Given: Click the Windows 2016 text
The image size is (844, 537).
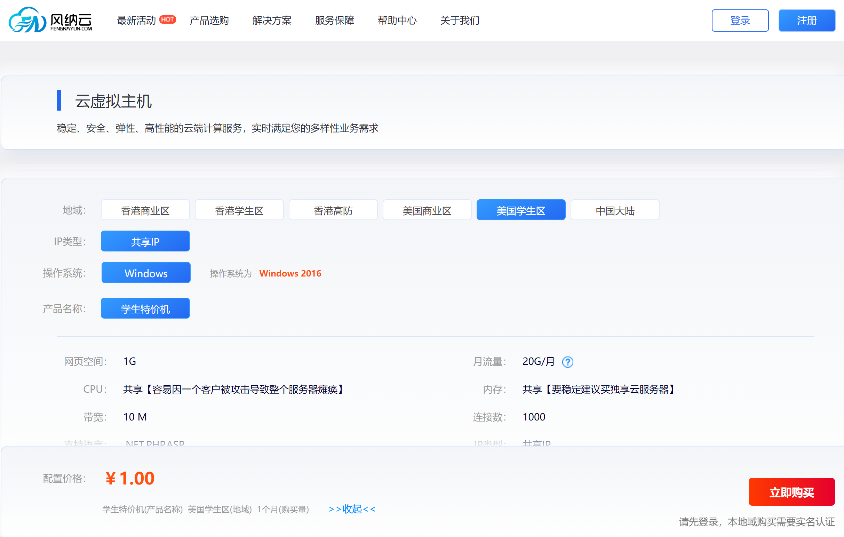Looking at the screenshot, I should pyautogui.click(x=290, y=274).
